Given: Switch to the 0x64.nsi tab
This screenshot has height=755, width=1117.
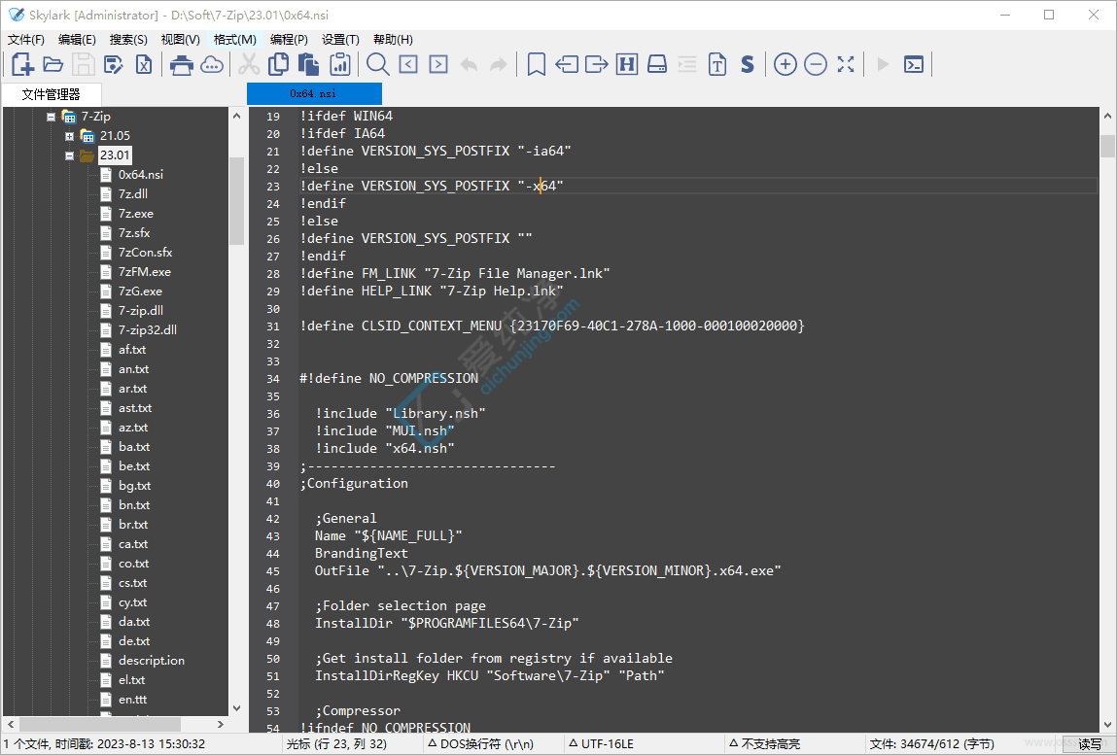Looking at the screenshot, I should [314, 93].
